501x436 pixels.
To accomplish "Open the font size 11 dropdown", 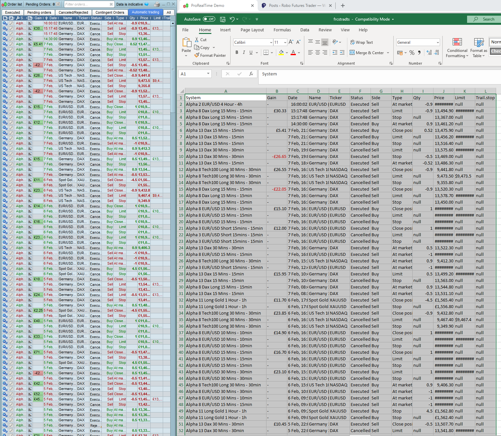I will click(285, 42).
